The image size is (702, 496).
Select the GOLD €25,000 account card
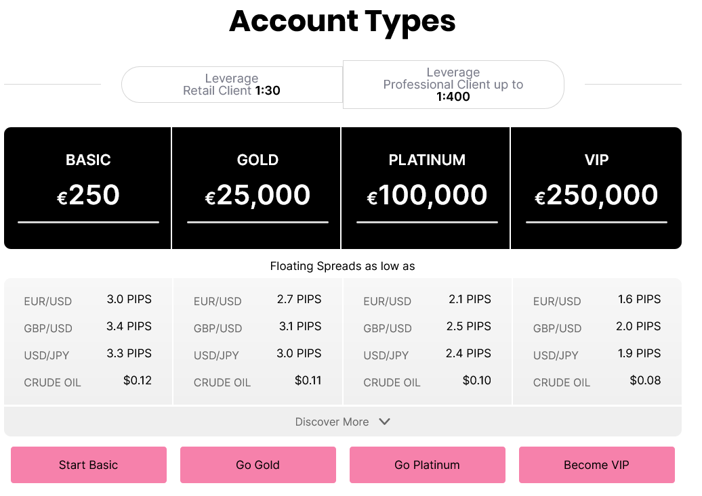(x=257, y=188)
